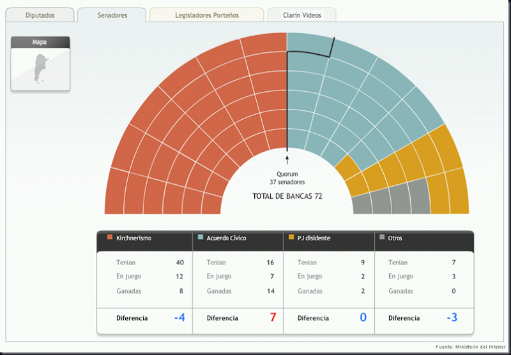Image resolution: width=511 pixels, height=355 pixels.
Task: Click the teal Acuerdo Cívico legend swatch
Action: pyautogui.click(x=201, y=237)
